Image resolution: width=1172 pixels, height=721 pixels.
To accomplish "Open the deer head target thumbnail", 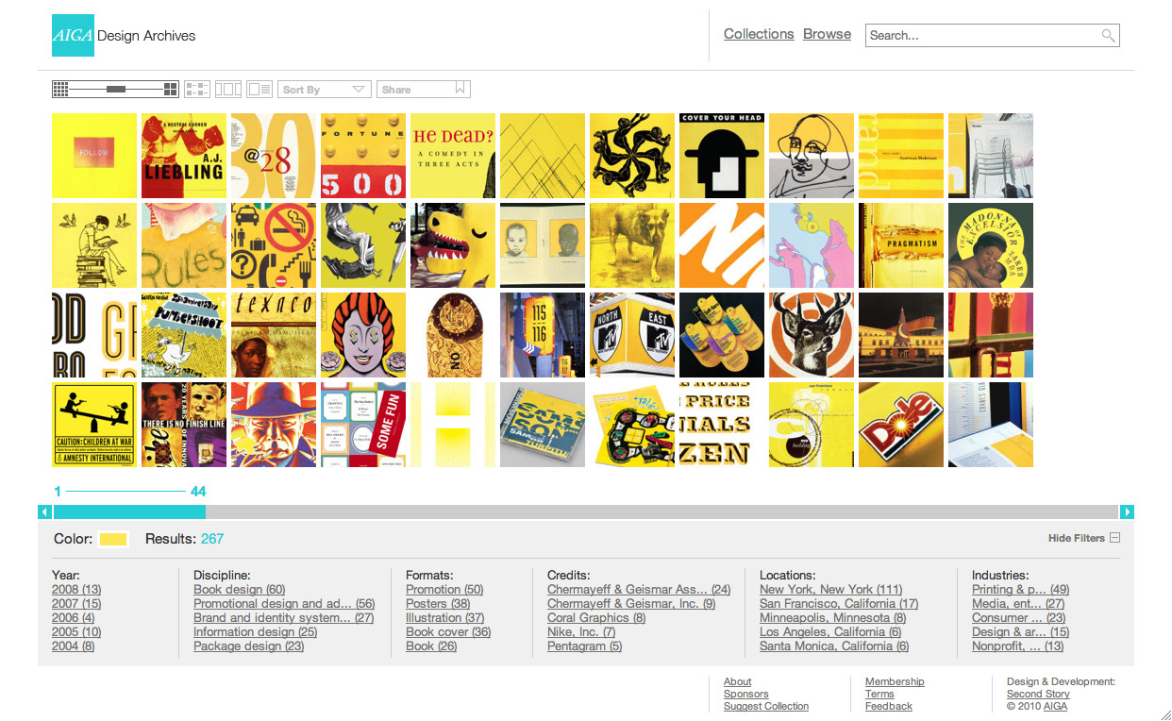I will click(812, 335).
